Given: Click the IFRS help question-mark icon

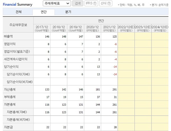Looking at the screenshot, I should click(x=95, y=3).
